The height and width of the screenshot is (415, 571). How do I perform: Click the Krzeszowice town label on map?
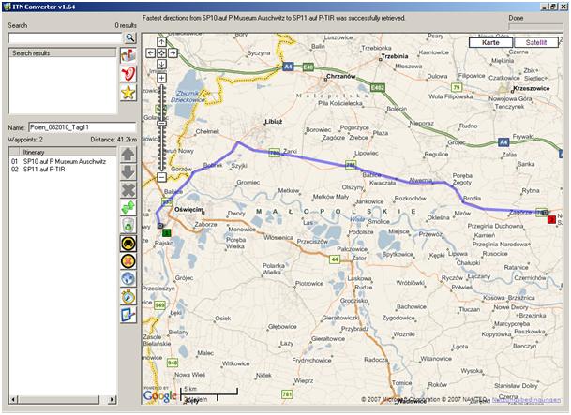(532, 88)
